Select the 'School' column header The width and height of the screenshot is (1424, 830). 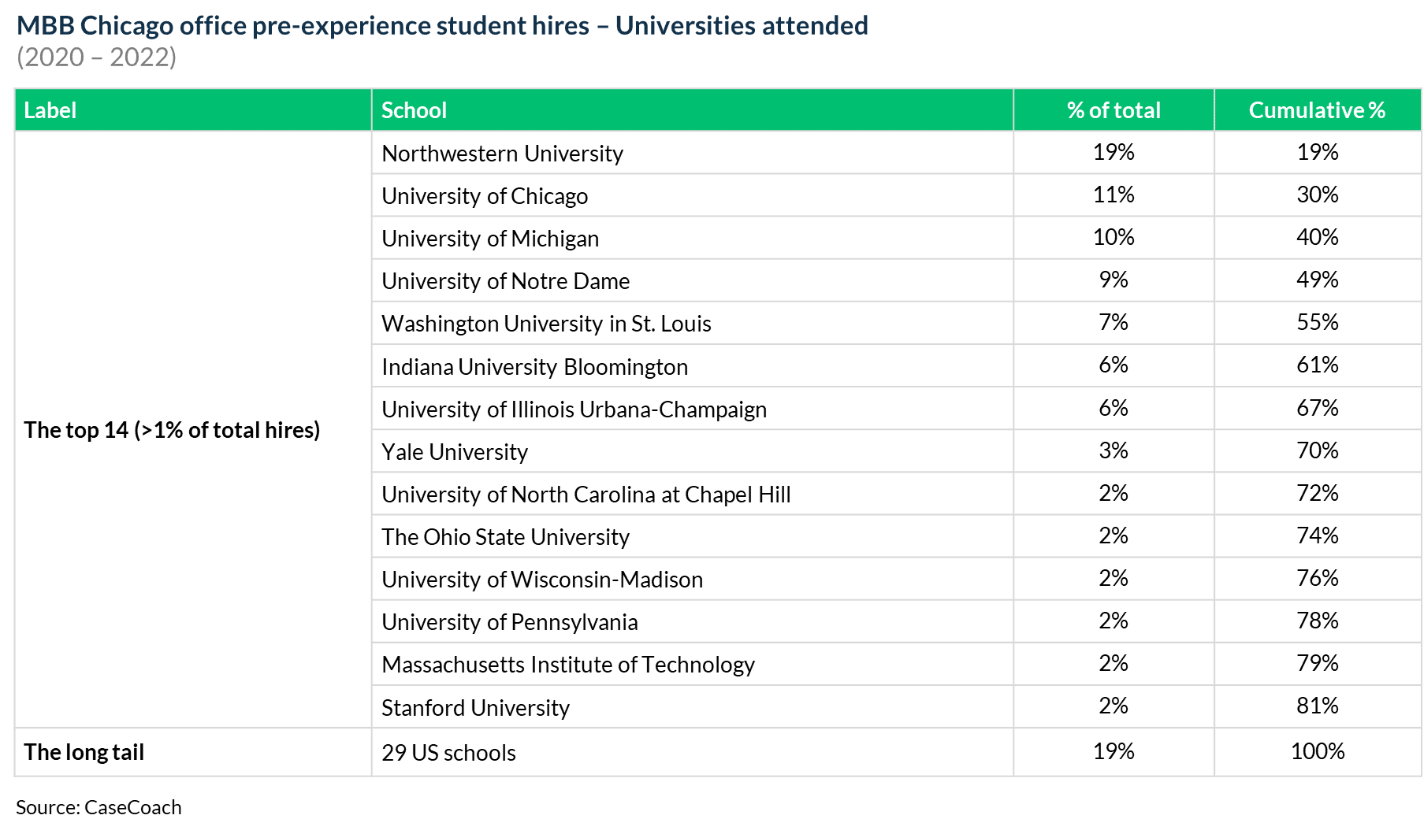pos(693,110)
